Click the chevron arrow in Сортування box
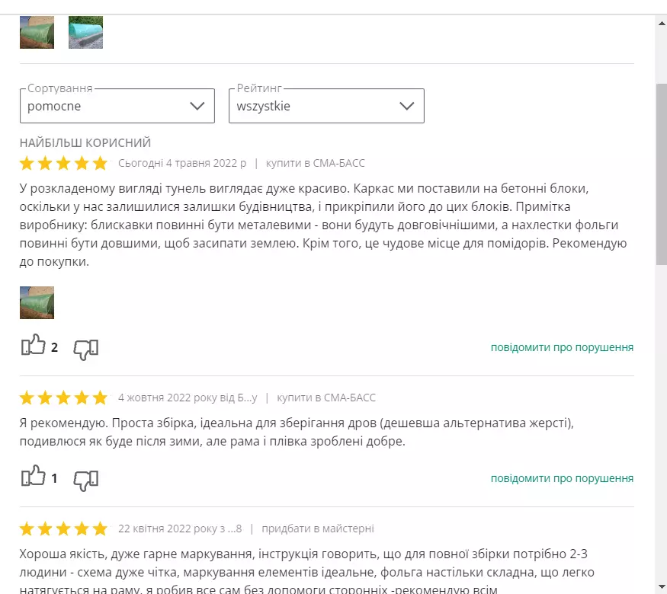667x594 pixels. 197,106
